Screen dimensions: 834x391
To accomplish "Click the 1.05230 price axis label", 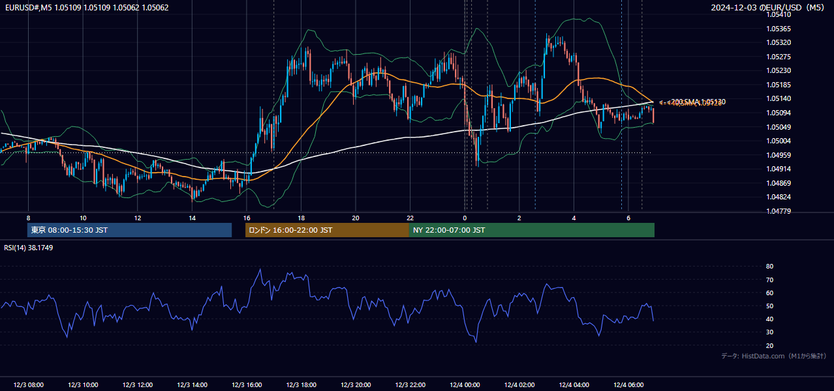I will click(779, 70).
